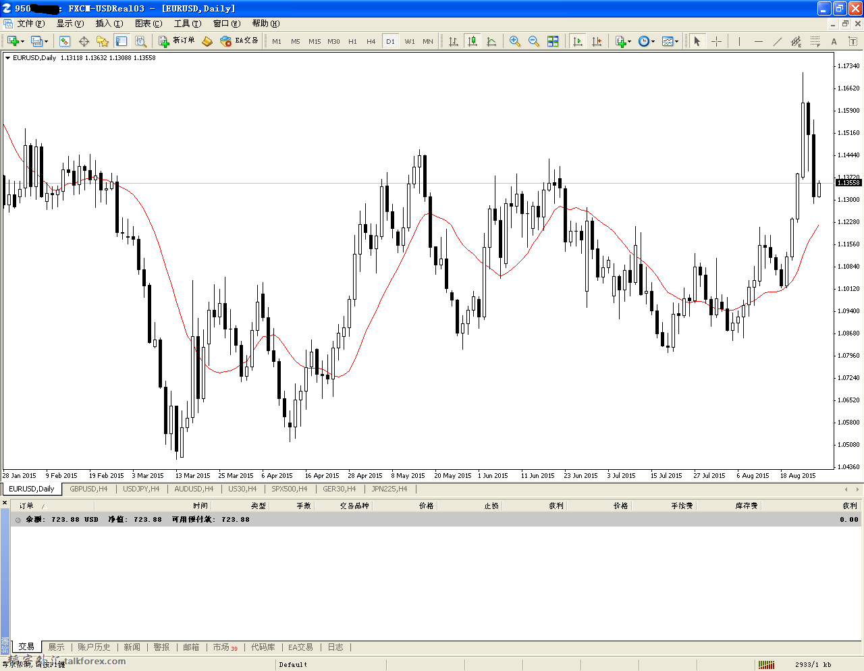Click the 新订单 new order button

click(177, 41)
